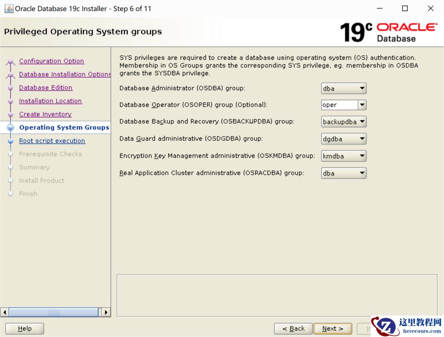
Task: Click the Database Administrator (OSDBA) group label
Action: 182,88
